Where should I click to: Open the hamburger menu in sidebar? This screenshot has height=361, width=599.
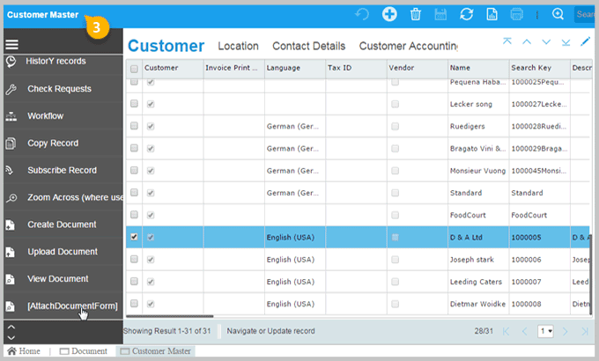(x=11, y=45)
